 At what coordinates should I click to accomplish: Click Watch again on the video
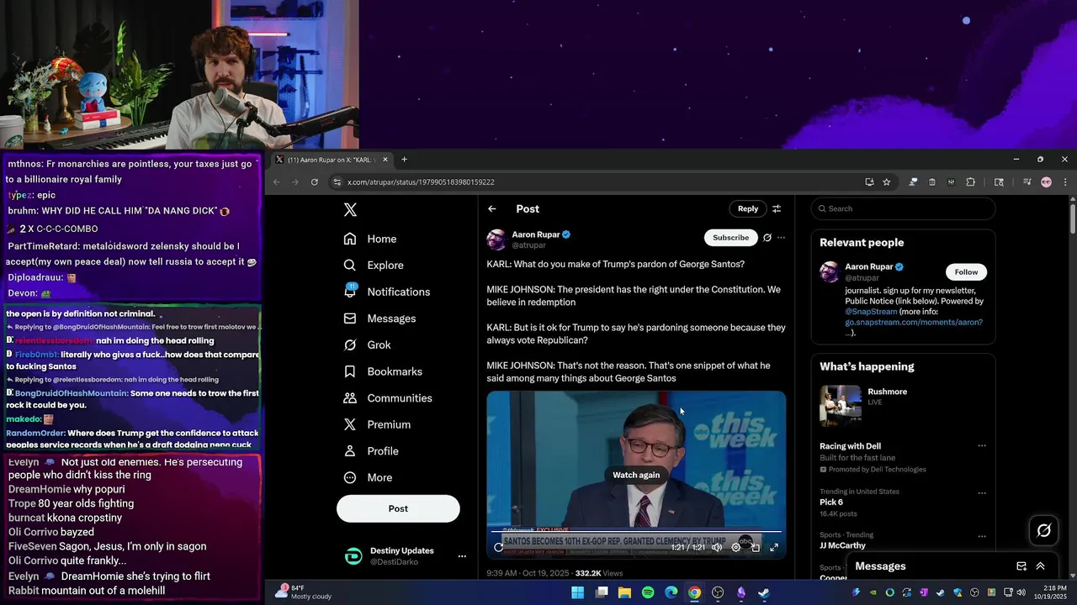636,476
